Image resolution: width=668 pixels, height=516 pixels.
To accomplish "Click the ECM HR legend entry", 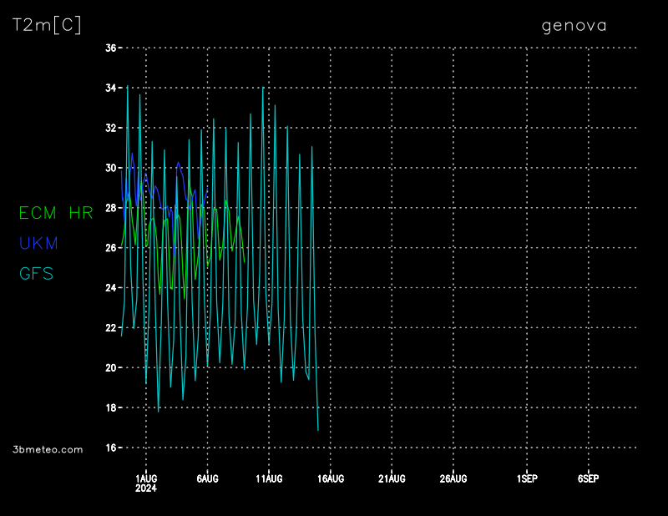I will (56, 214).
